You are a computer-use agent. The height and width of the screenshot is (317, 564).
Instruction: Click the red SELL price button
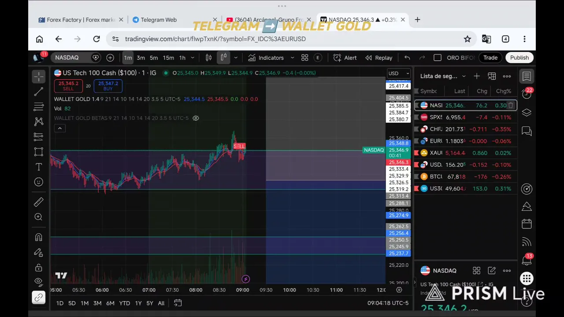68,86
